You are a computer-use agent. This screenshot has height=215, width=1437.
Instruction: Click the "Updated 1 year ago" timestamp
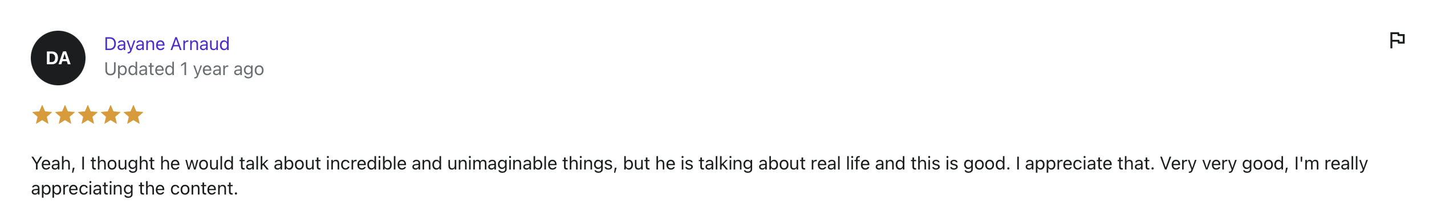click(x=184, y=69)
